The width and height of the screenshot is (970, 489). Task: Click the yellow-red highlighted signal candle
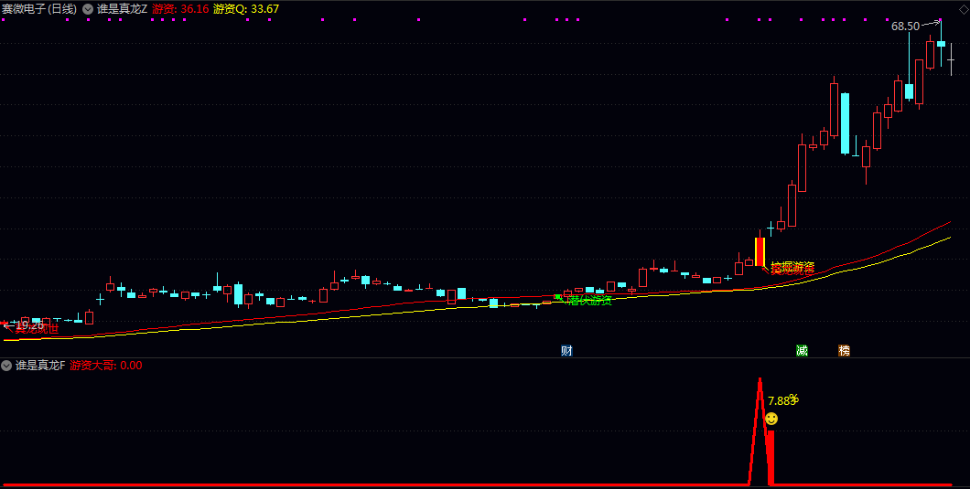click(760, 251)
